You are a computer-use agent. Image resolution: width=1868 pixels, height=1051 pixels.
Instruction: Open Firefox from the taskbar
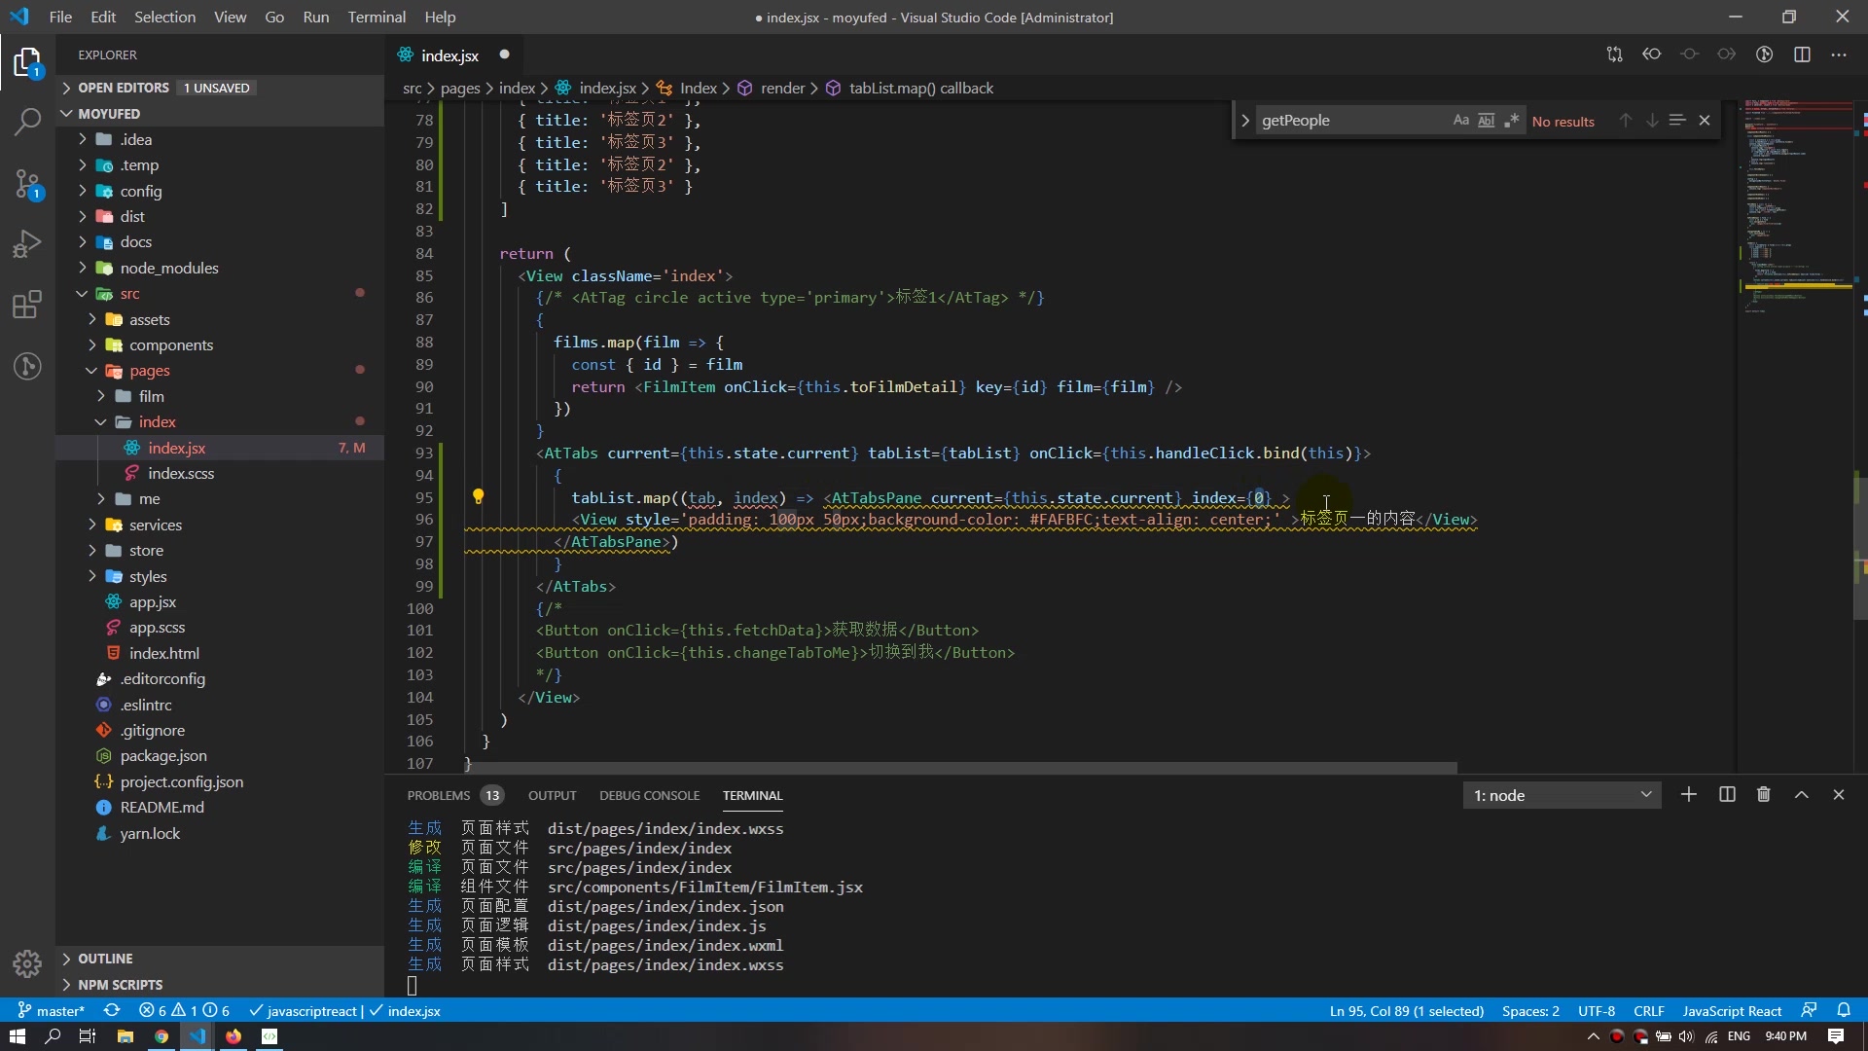click(233, 1036)
